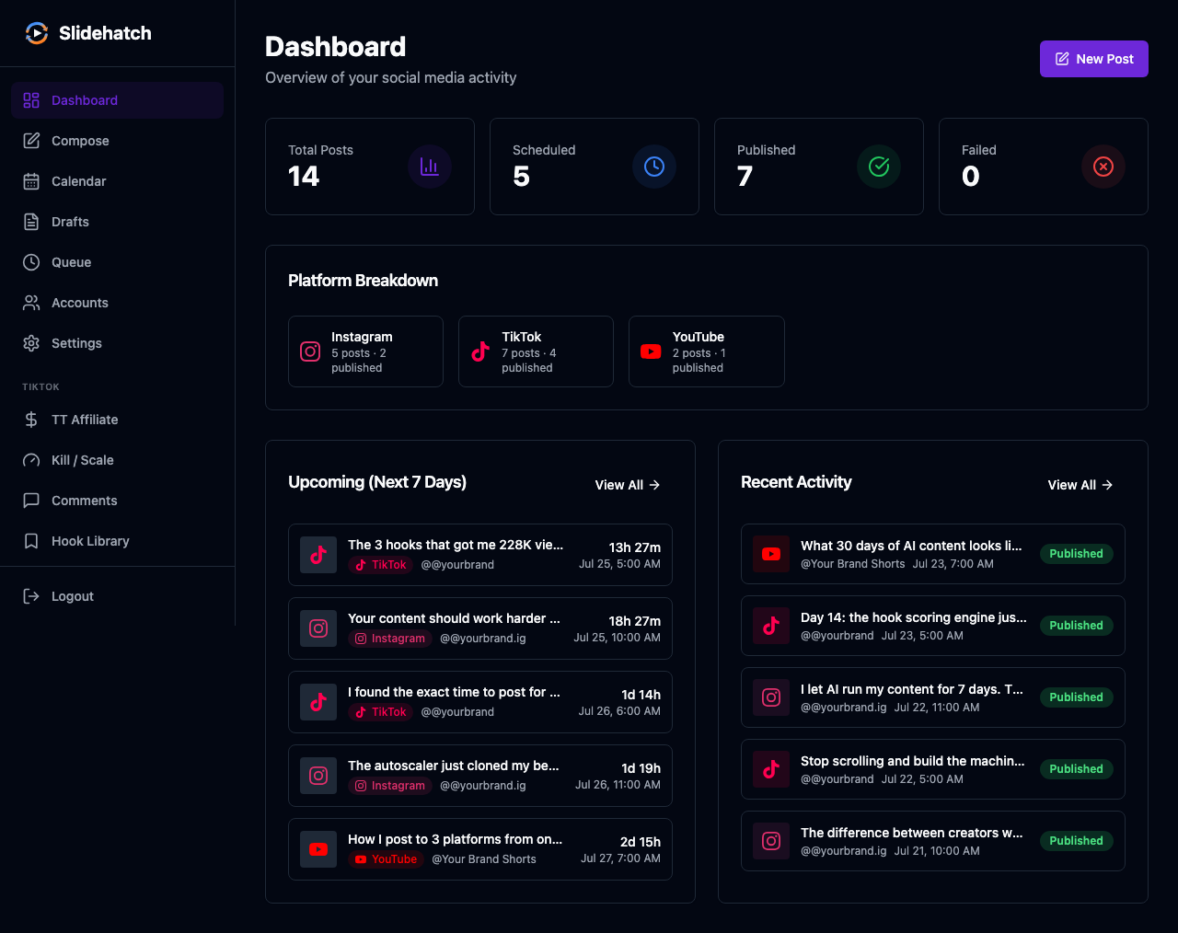
Task: Create a New Post
Action: click(1094, 59)
